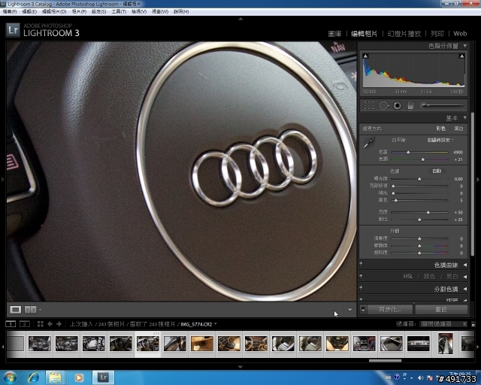Screen dimensions: 481x385
Task: Select the tan interior filmstrip thumbnail
Action: tap(202, 343)
